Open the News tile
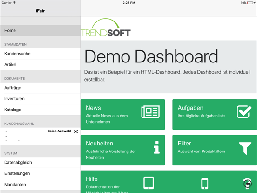 coord(122,115)
